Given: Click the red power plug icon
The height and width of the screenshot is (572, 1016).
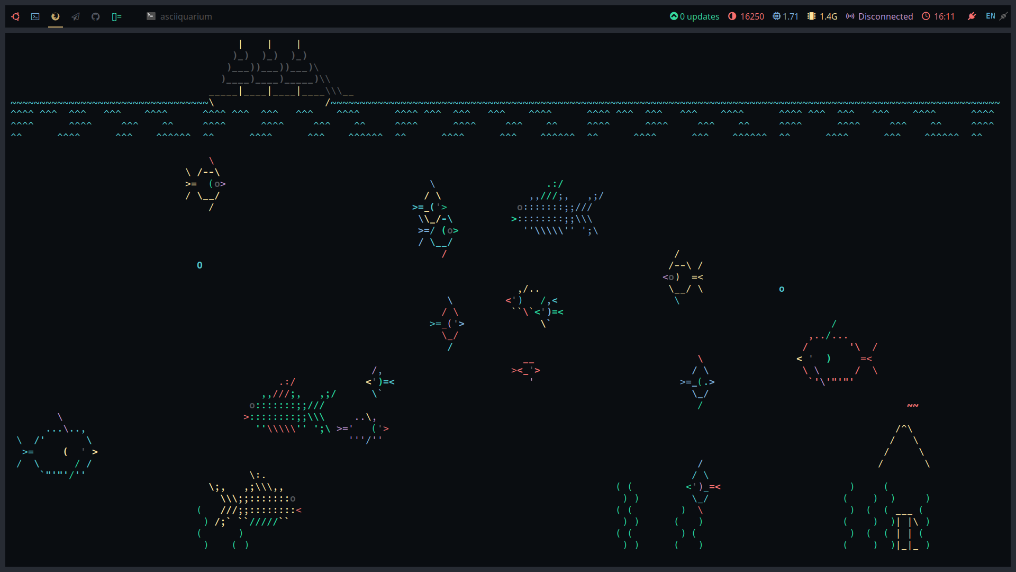Looking at the screenshot, I should [x=972, y=16].
